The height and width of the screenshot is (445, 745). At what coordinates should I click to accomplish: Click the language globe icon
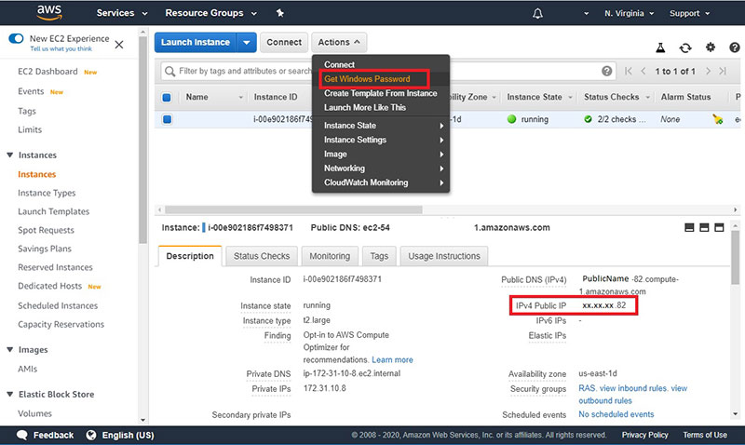click(91, 435)
